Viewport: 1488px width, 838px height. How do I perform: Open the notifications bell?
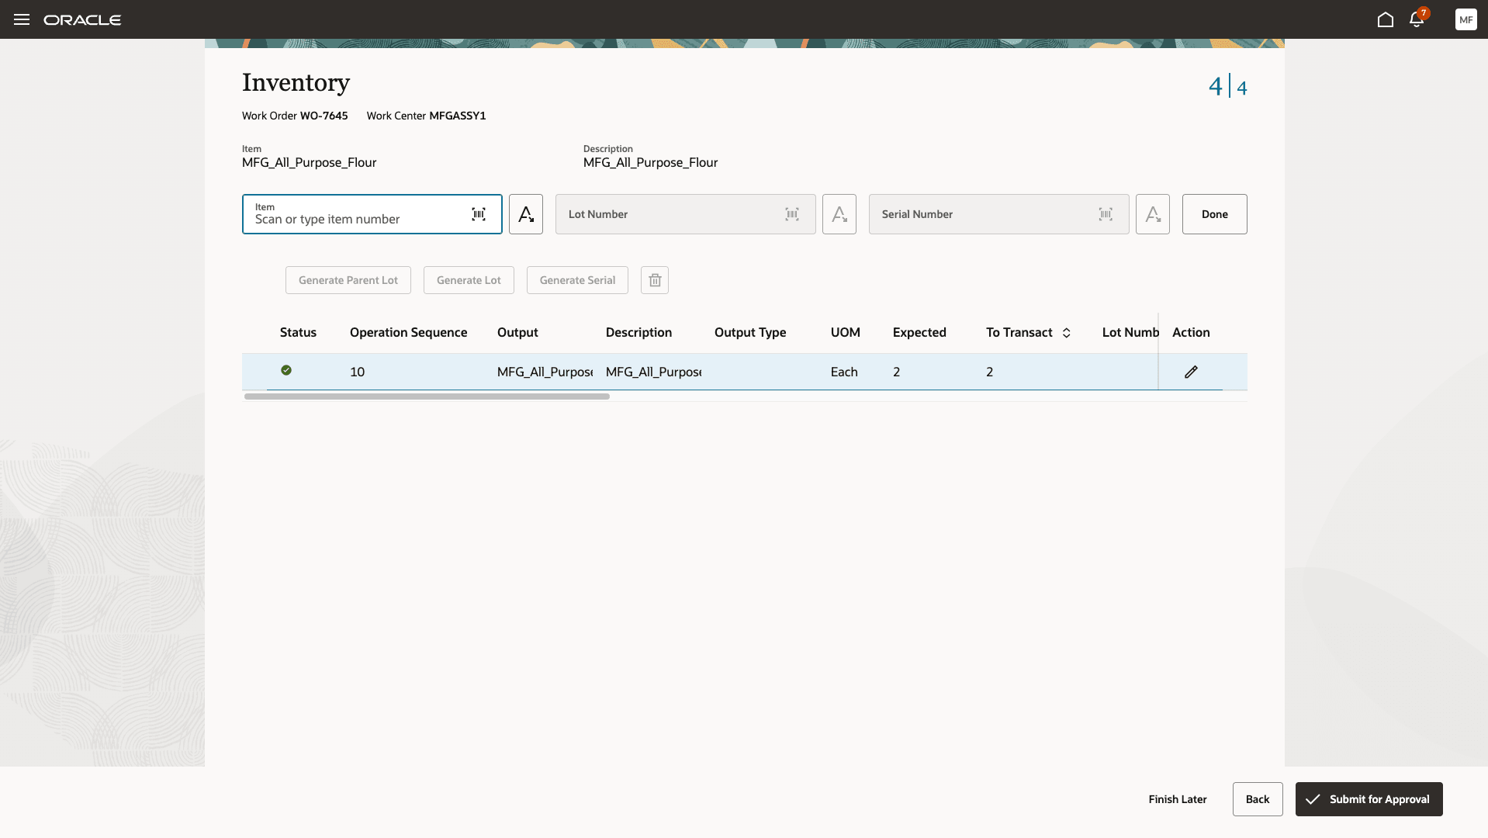coord(1417,19)
